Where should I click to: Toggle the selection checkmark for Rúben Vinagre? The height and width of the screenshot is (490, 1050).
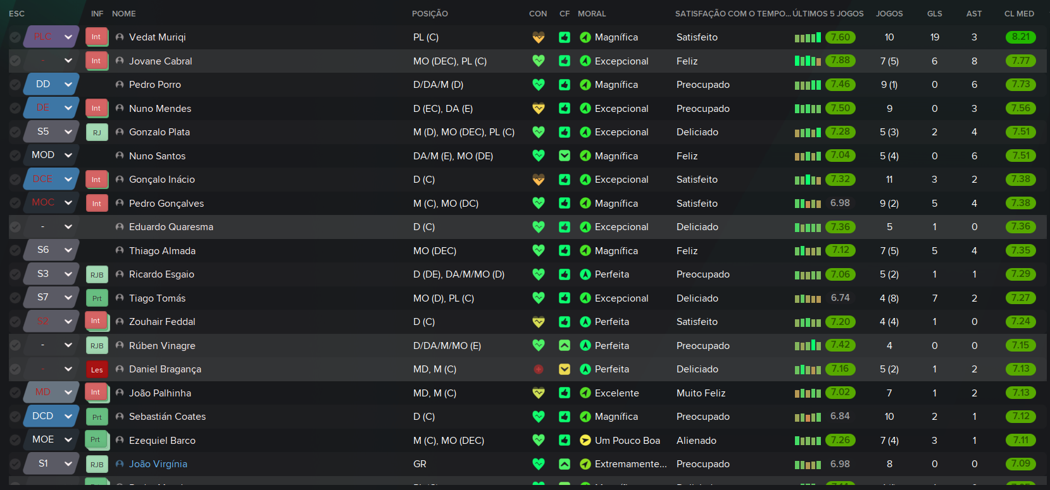[x=15, y=345]
